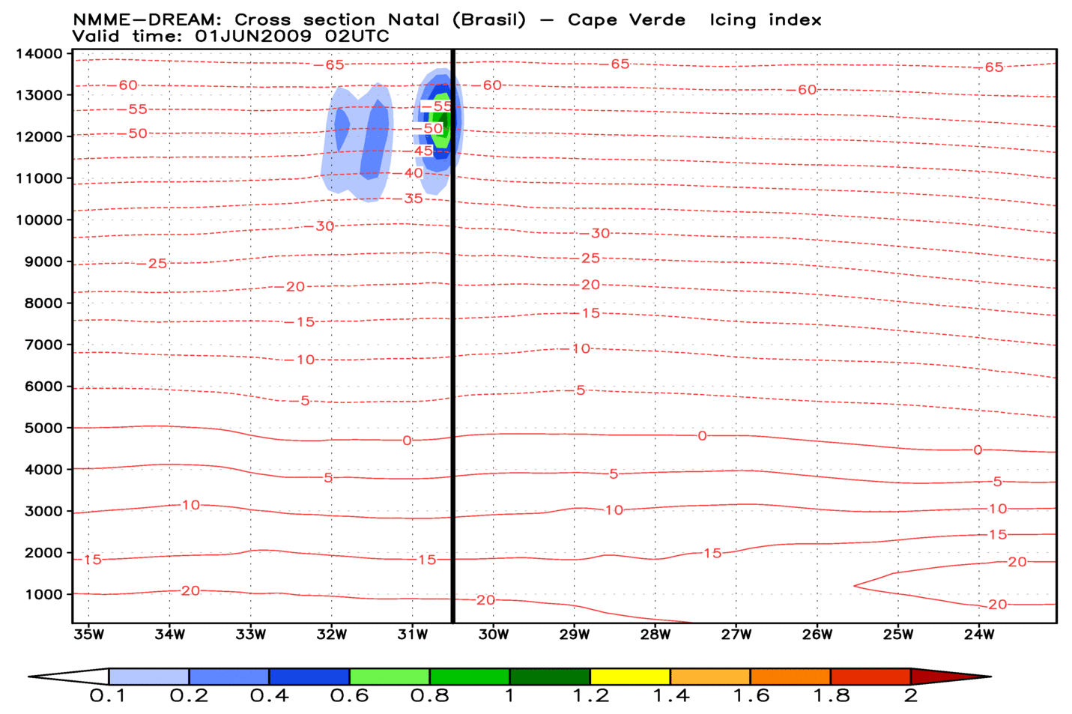The image size is (1072, 714).
Task: Pick the 7000 altitude axis label
Action: 43,345
